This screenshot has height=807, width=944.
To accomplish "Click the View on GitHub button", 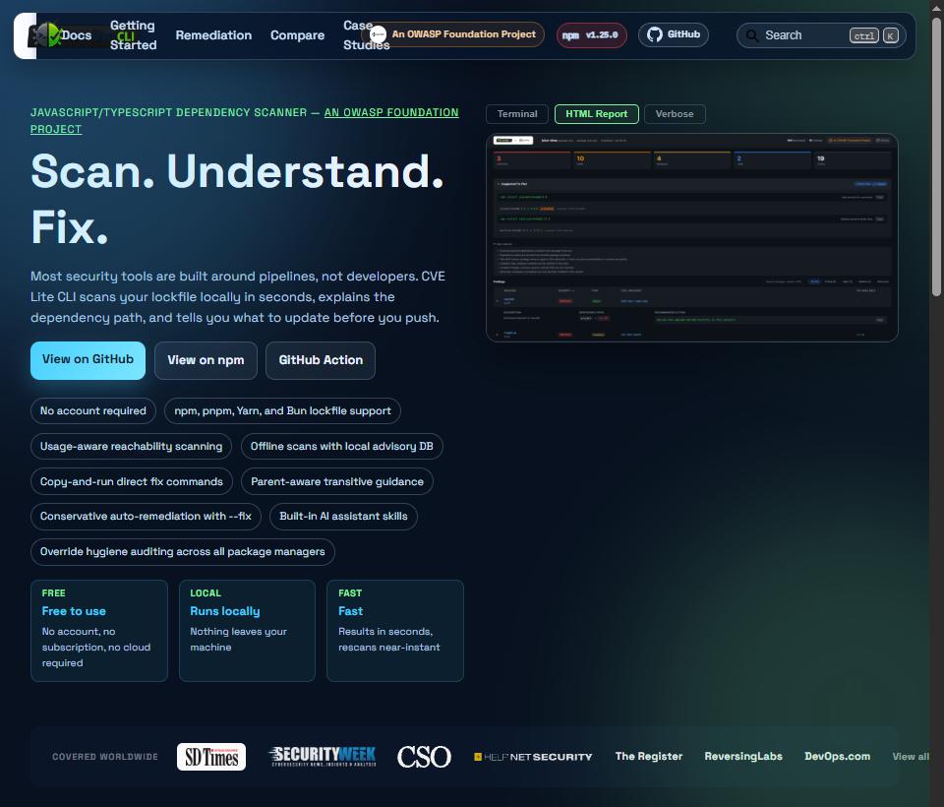I will click(x=88, y=360).
